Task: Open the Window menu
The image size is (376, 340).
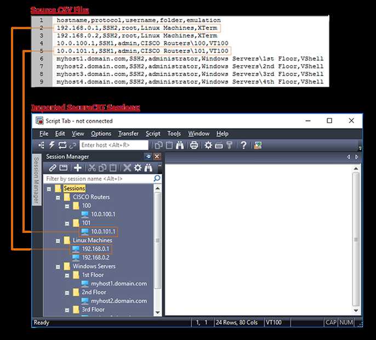Action: point(198,133)
